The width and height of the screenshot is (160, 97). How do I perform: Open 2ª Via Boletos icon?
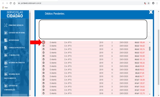[6, 55]
